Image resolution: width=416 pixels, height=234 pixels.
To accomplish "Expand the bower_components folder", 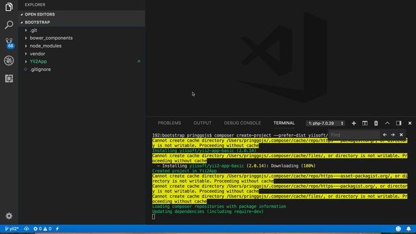I will pyautogui.click(x=81, y=38).
